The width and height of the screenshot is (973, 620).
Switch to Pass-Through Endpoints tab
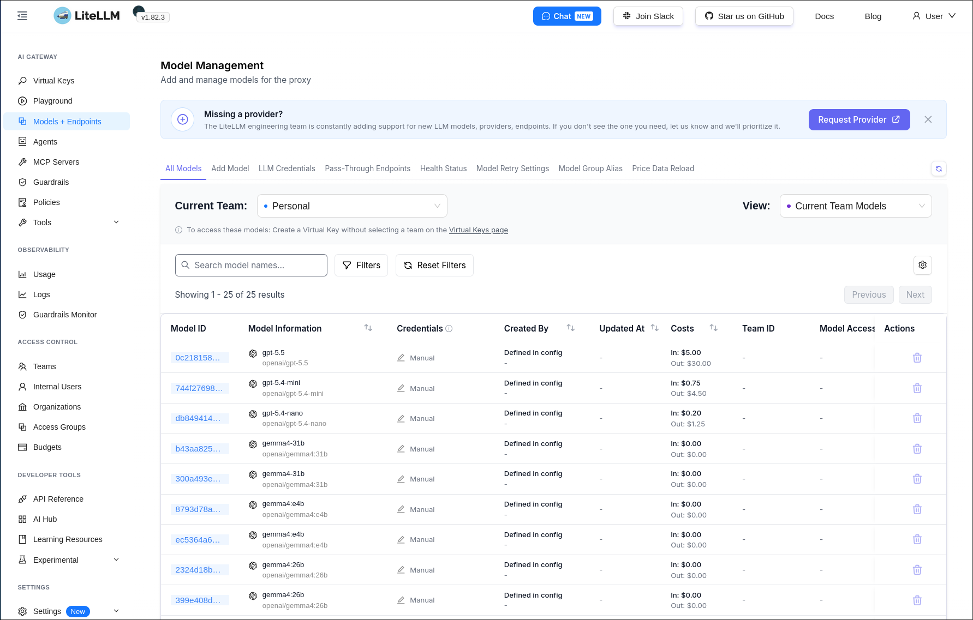368,168
